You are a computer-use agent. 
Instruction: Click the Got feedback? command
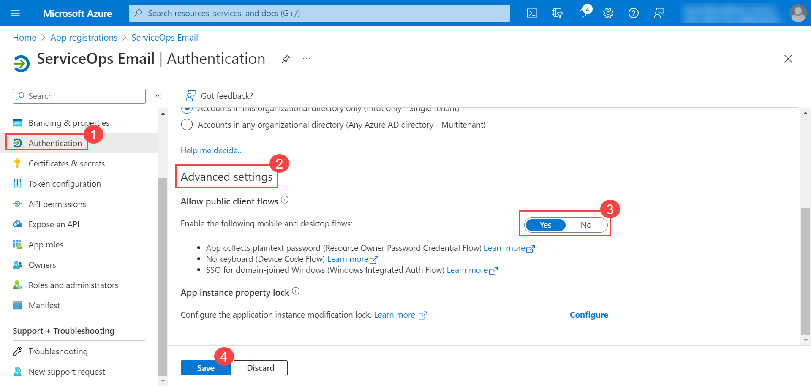pos(220,96)
